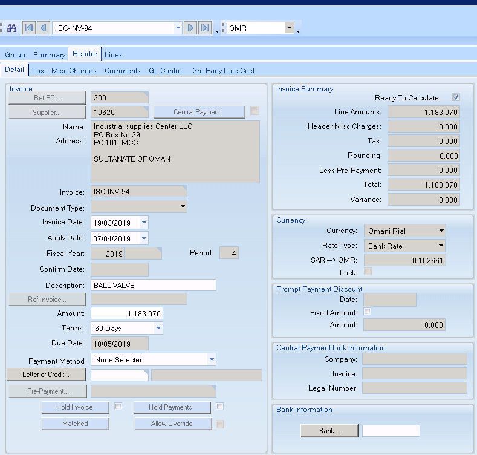Open the Invoice Date calendar dropdown arrow

(x=143, y=223)
